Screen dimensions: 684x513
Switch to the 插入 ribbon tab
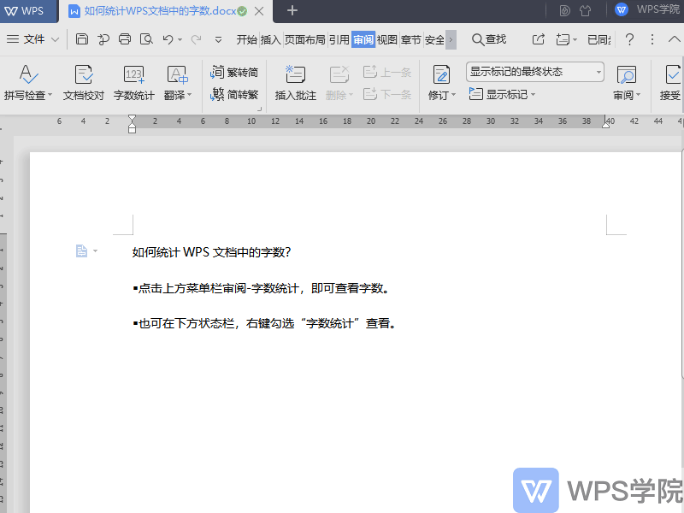click(x=269, y=38)
